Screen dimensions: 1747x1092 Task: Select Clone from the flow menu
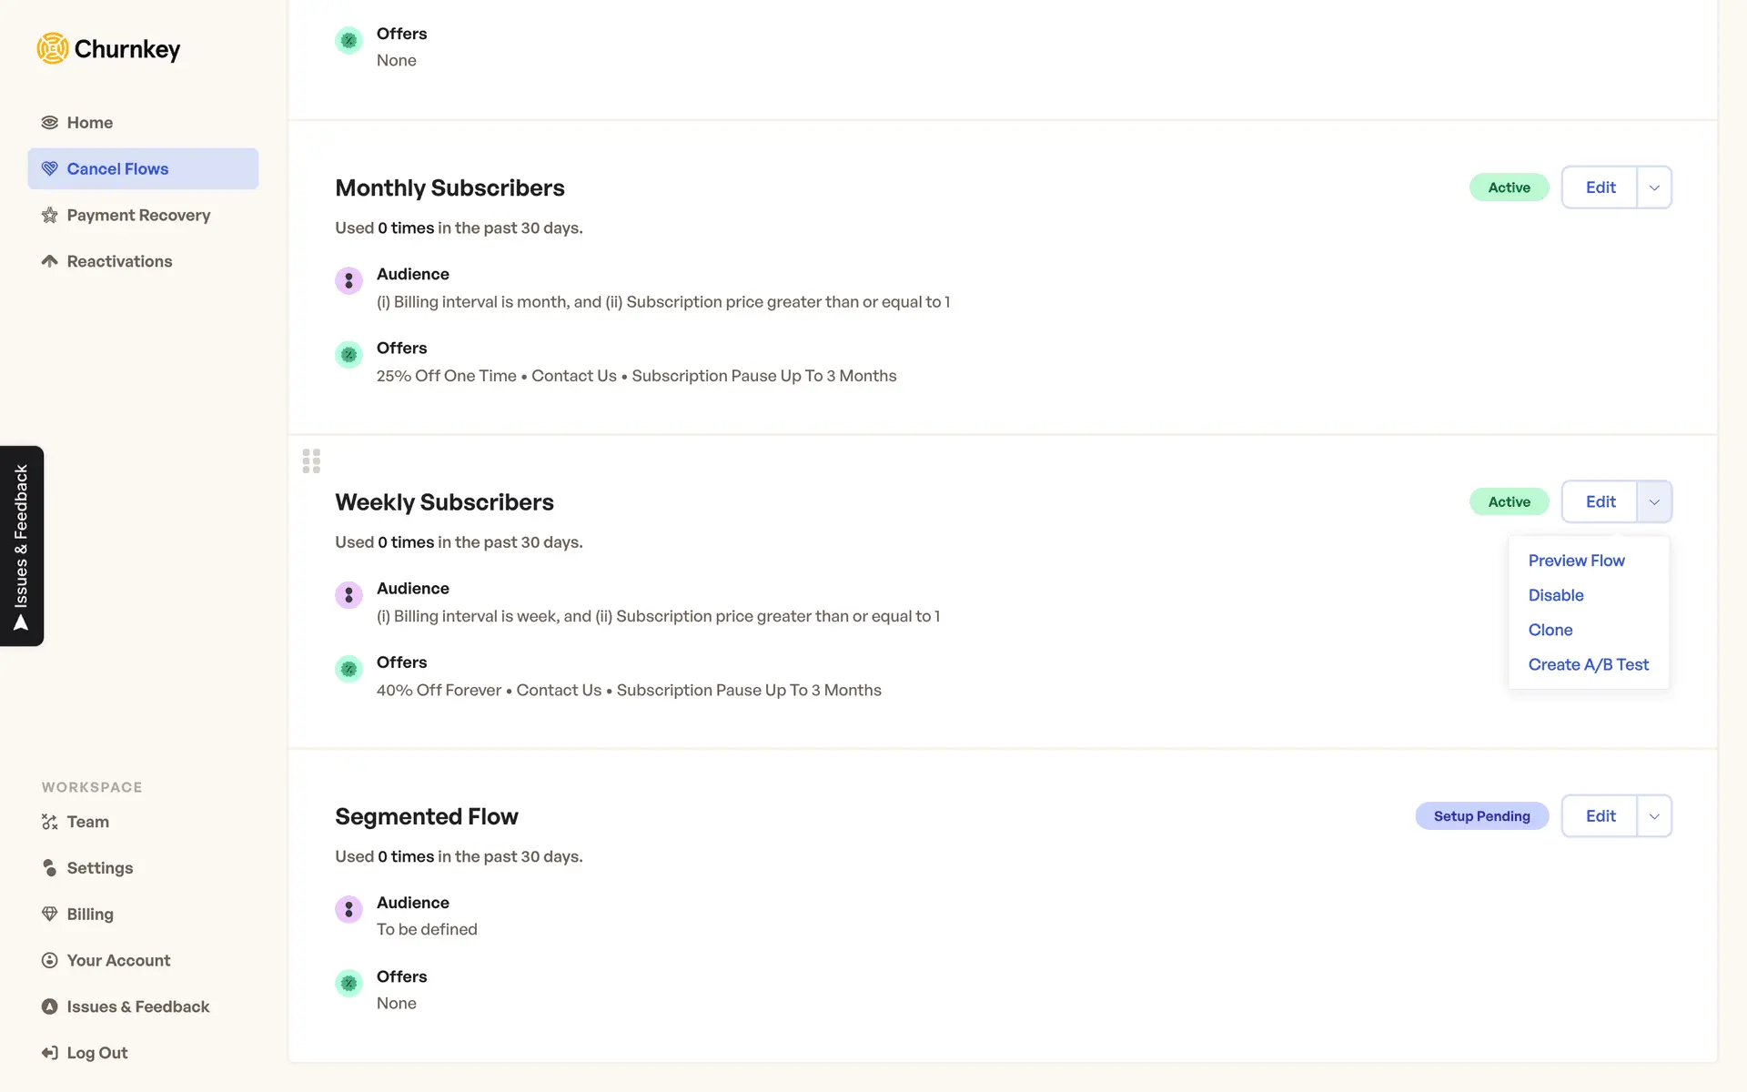[x=1550, y=630]
